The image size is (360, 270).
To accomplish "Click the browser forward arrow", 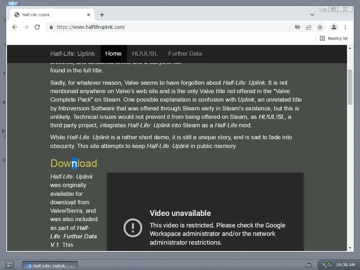I will (x=26, y=27).
